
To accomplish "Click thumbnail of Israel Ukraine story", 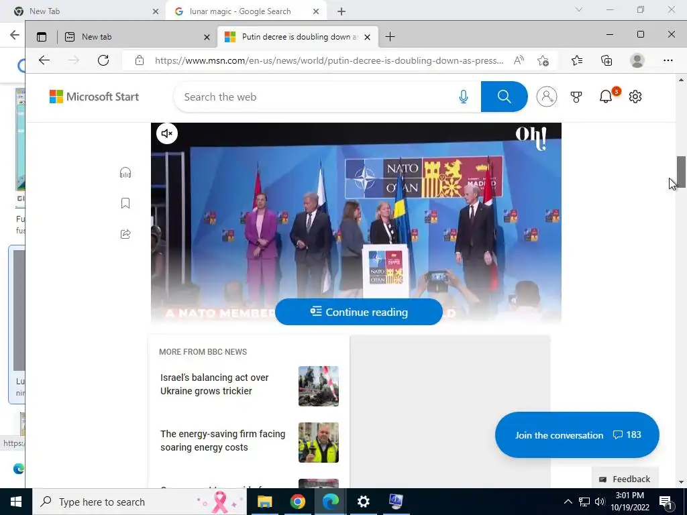I will point(319,386).
